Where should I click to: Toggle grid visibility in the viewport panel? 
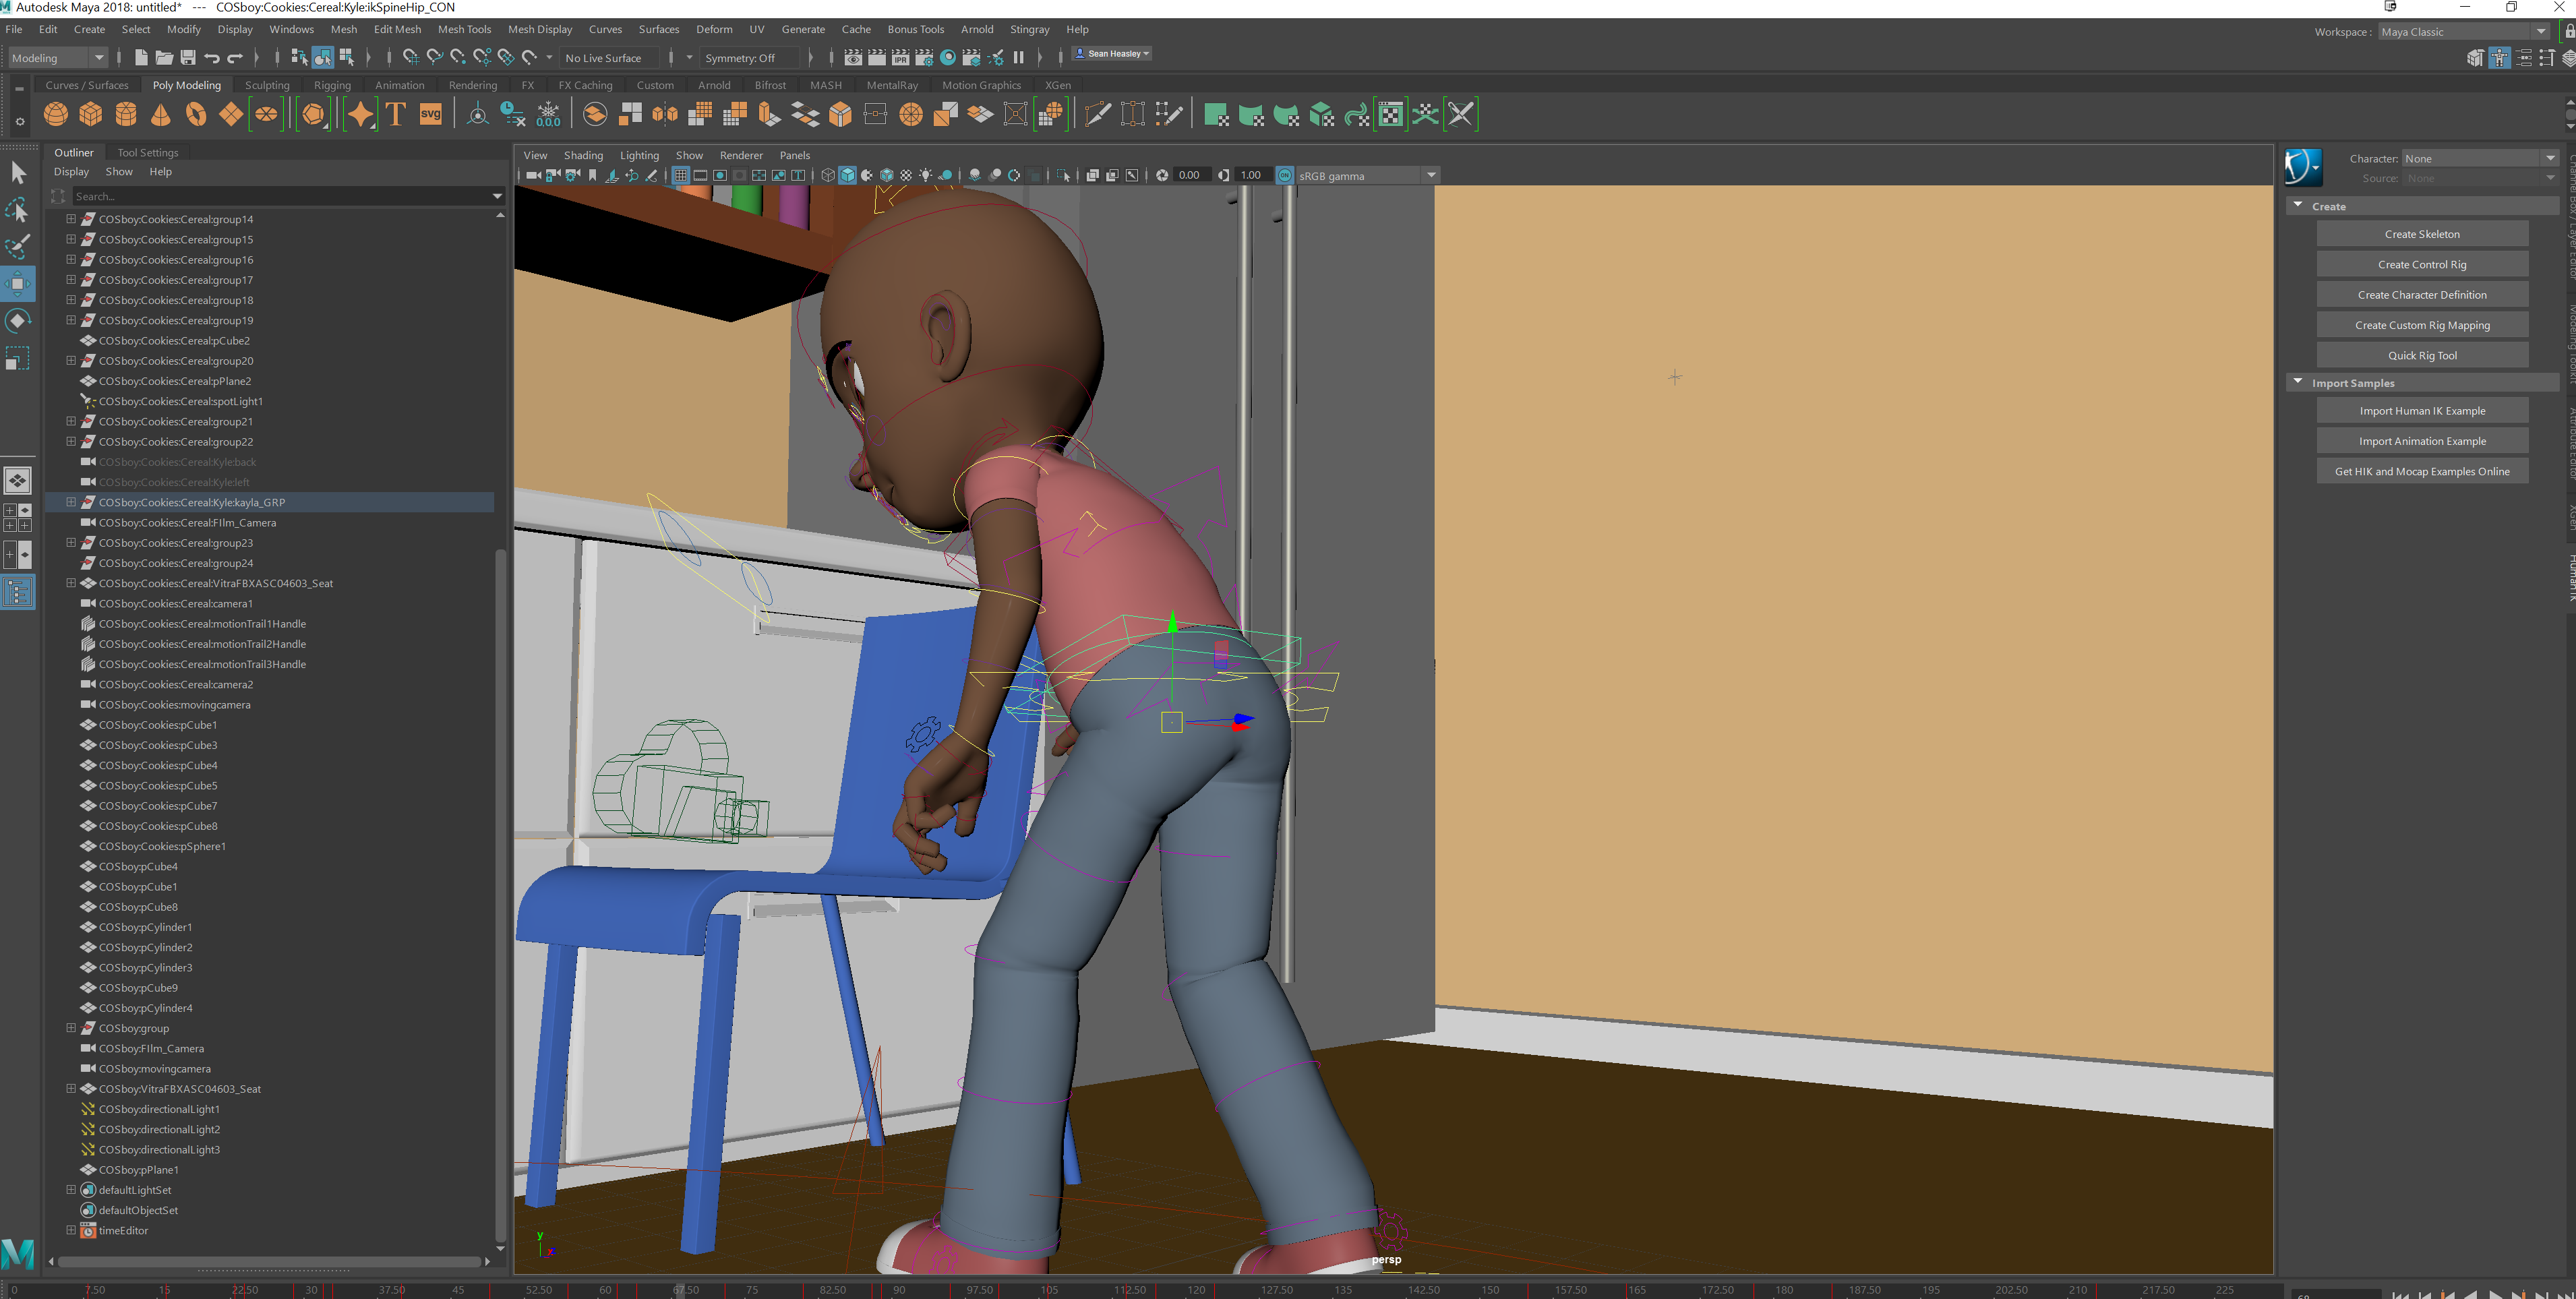tap(681, 175)
